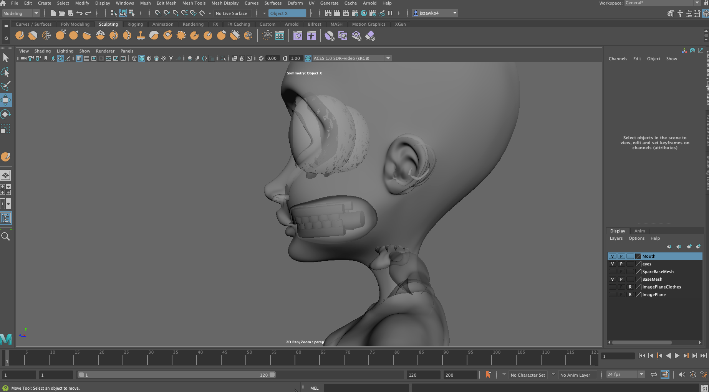This screenshot has width=709, height=392.
Task: Select the Lasso selection tool
Action: [x=6, y=72]
